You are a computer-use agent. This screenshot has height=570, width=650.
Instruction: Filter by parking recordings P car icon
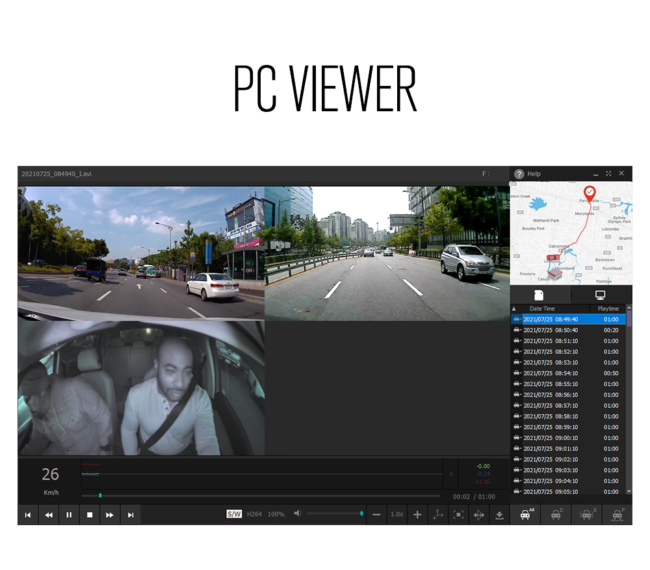[x=617, y=515]
